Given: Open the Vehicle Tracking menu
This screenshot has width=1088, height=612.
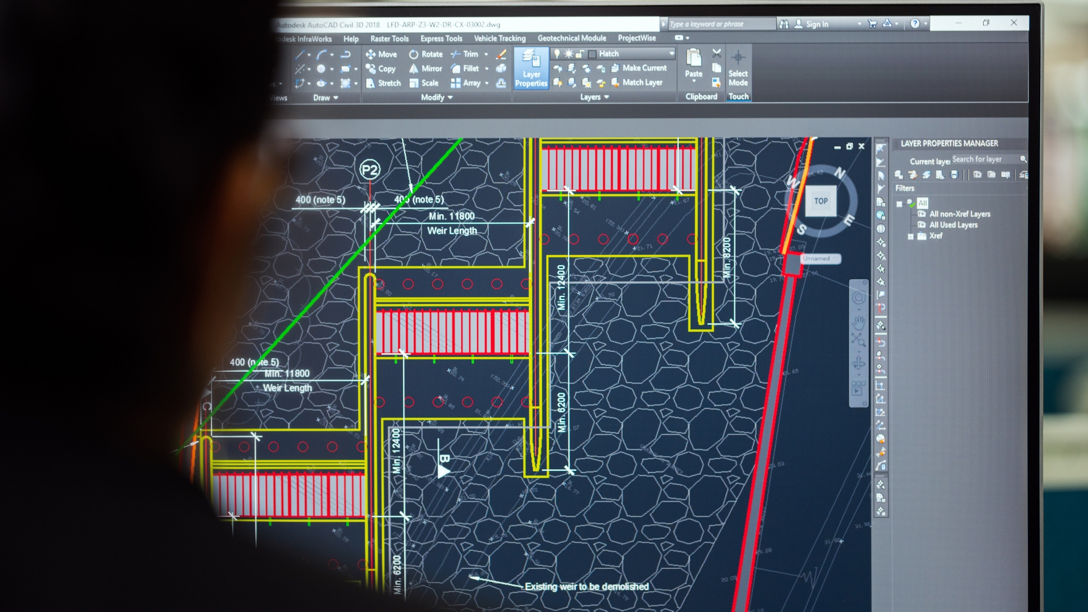Looking at the screenshot, I should point(499,38).
